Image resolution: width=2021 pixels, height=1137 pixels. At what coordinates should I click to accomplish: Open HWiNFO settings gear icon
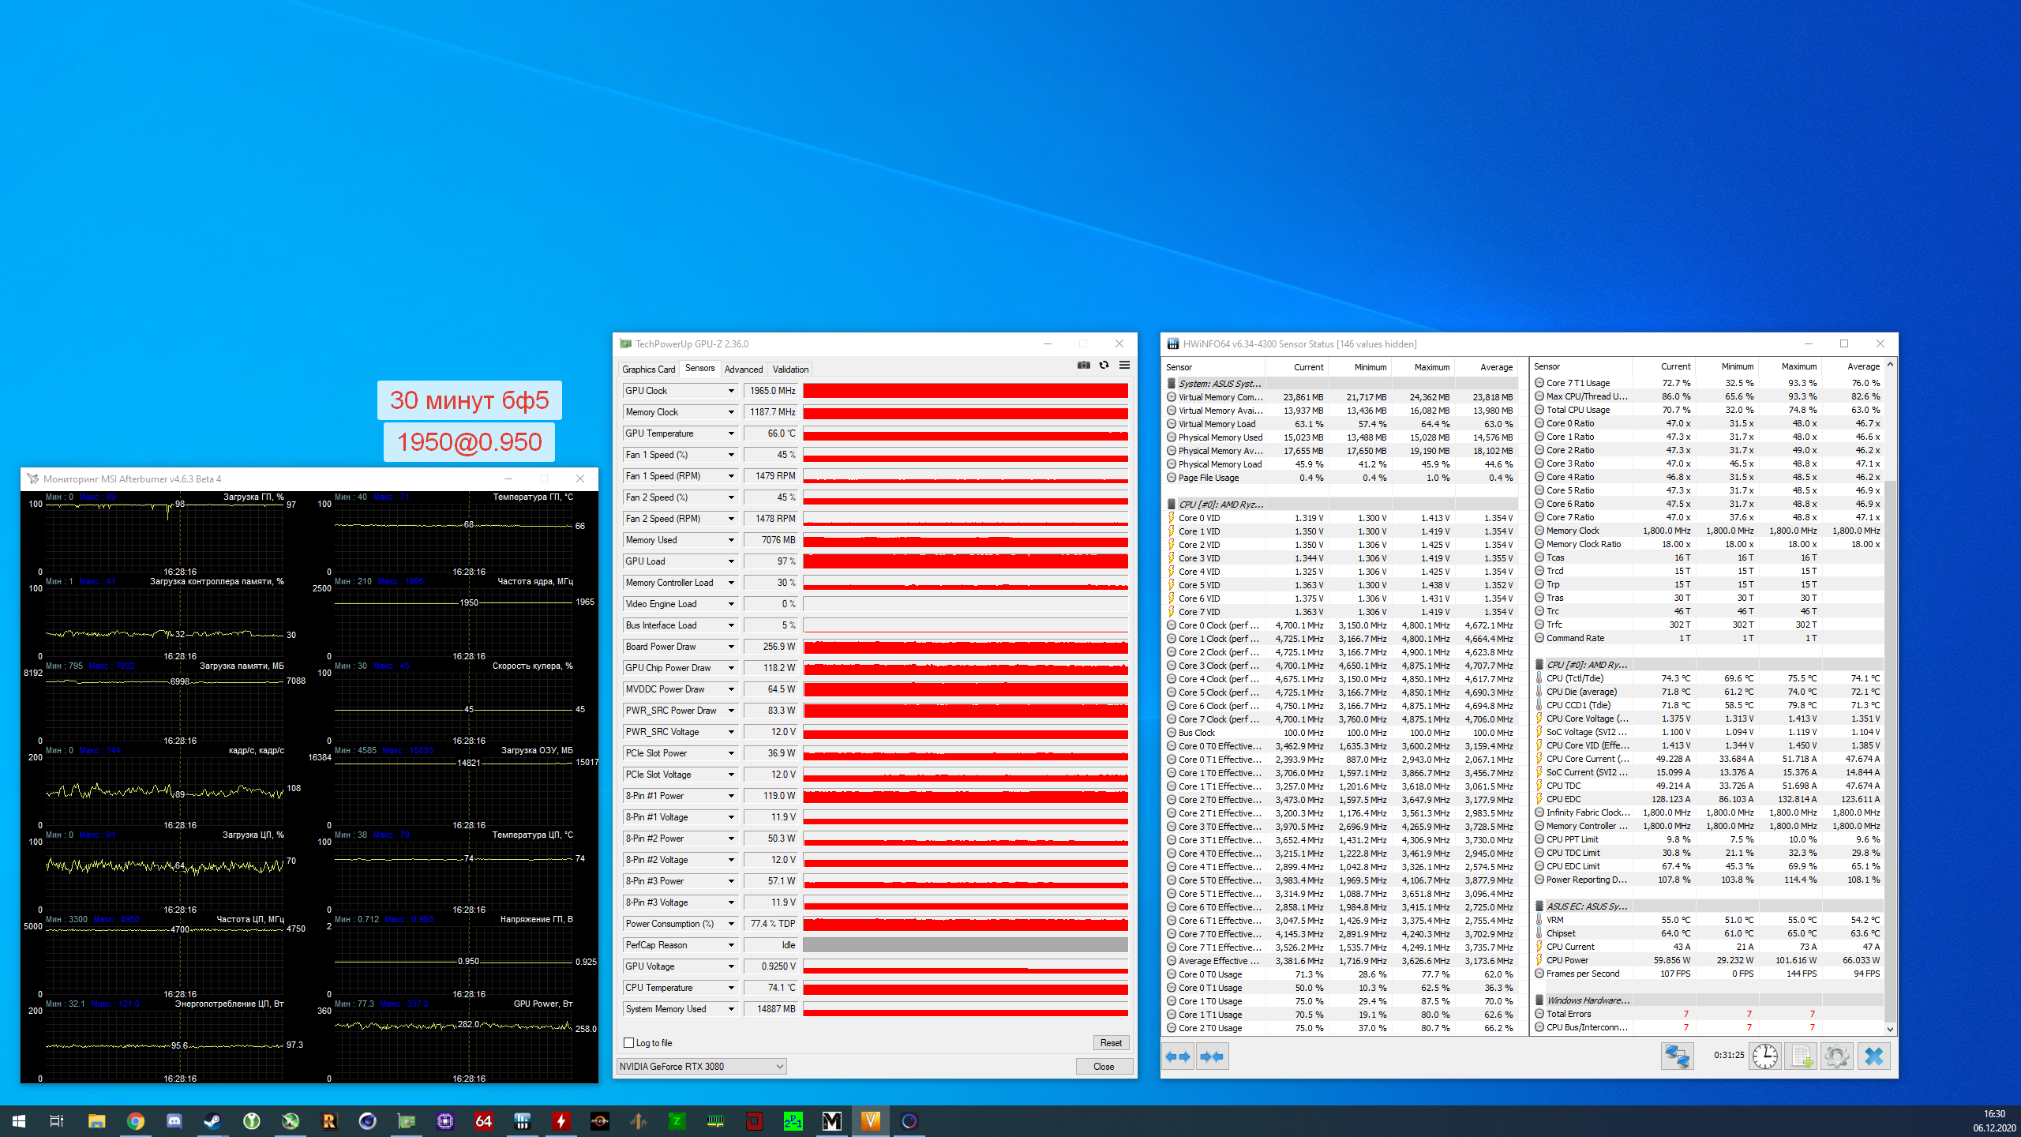[1837, 1056]
